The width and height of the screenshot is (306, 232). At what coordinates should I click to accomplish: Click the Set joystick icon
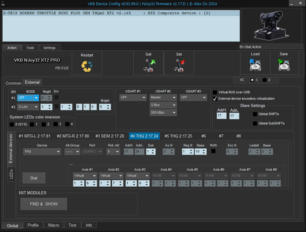point(179,66)
